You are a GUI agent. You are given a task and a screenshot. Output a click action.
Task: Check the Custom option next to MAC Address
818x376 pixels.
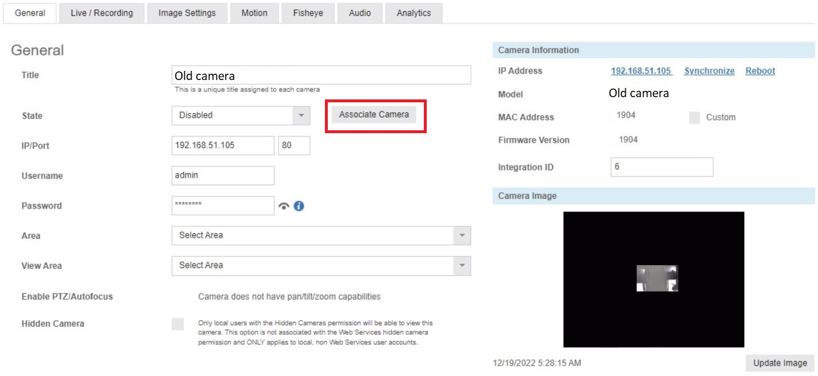[696, 117]
